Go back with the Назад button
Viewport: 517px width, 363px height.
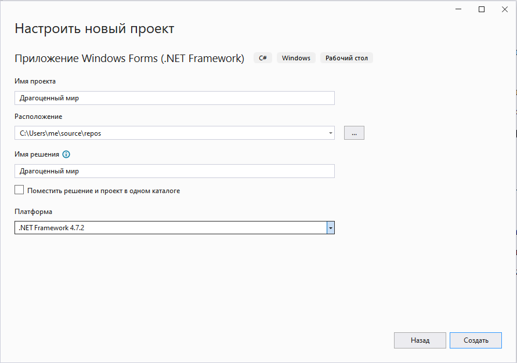(x=420, y=340)
